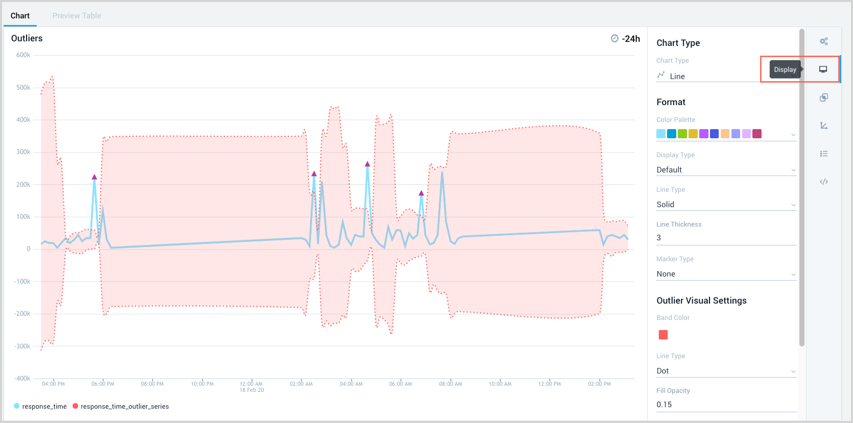853x423 pixels.
Task: Open the format Line Type dropdown showing Solid
Action: click(x=726, y=205)
